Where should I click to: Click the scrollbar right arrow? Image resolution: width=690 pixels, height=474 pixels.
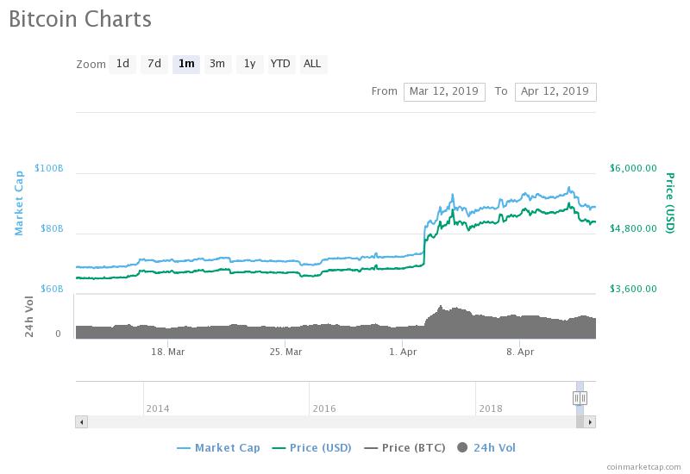pyautogui.click(x=590, y=422)
